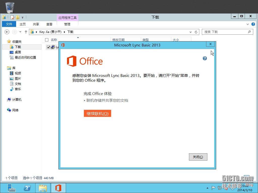Show hidden tray icons arrow

208,188
